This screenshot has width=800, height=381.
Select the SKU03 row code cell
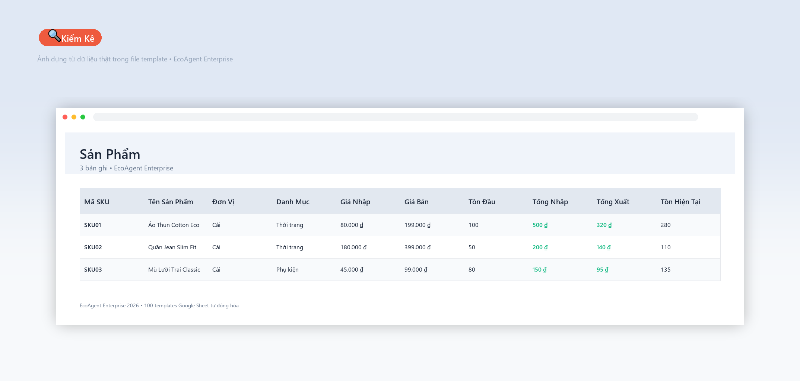point(93,270)
